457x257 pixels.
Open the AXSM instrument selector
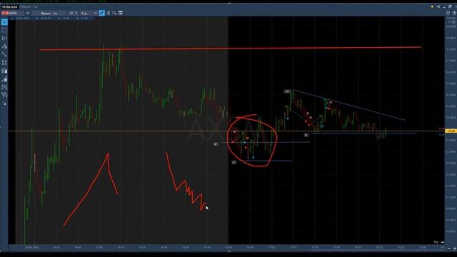coord(13,13)
